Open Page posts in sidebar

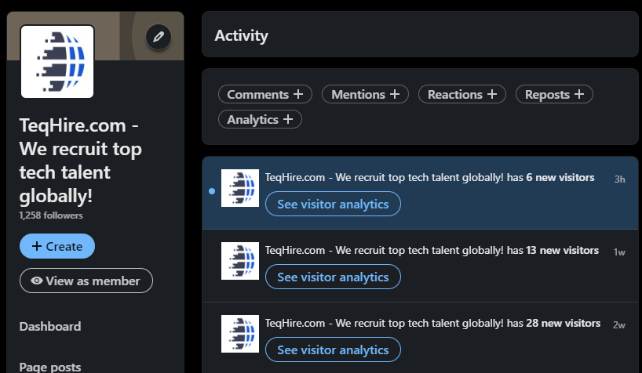tap(50, 367)
